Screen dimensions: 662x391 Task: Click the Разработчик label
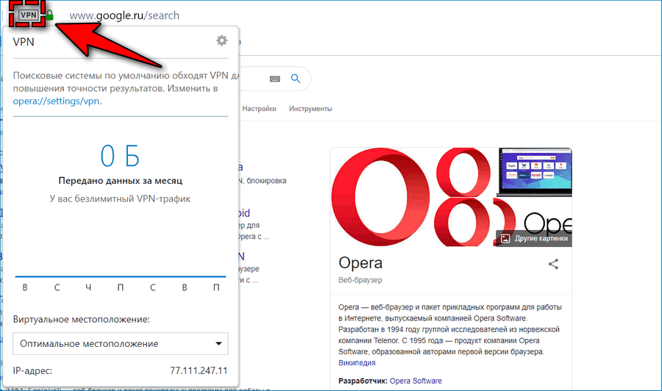363,381
